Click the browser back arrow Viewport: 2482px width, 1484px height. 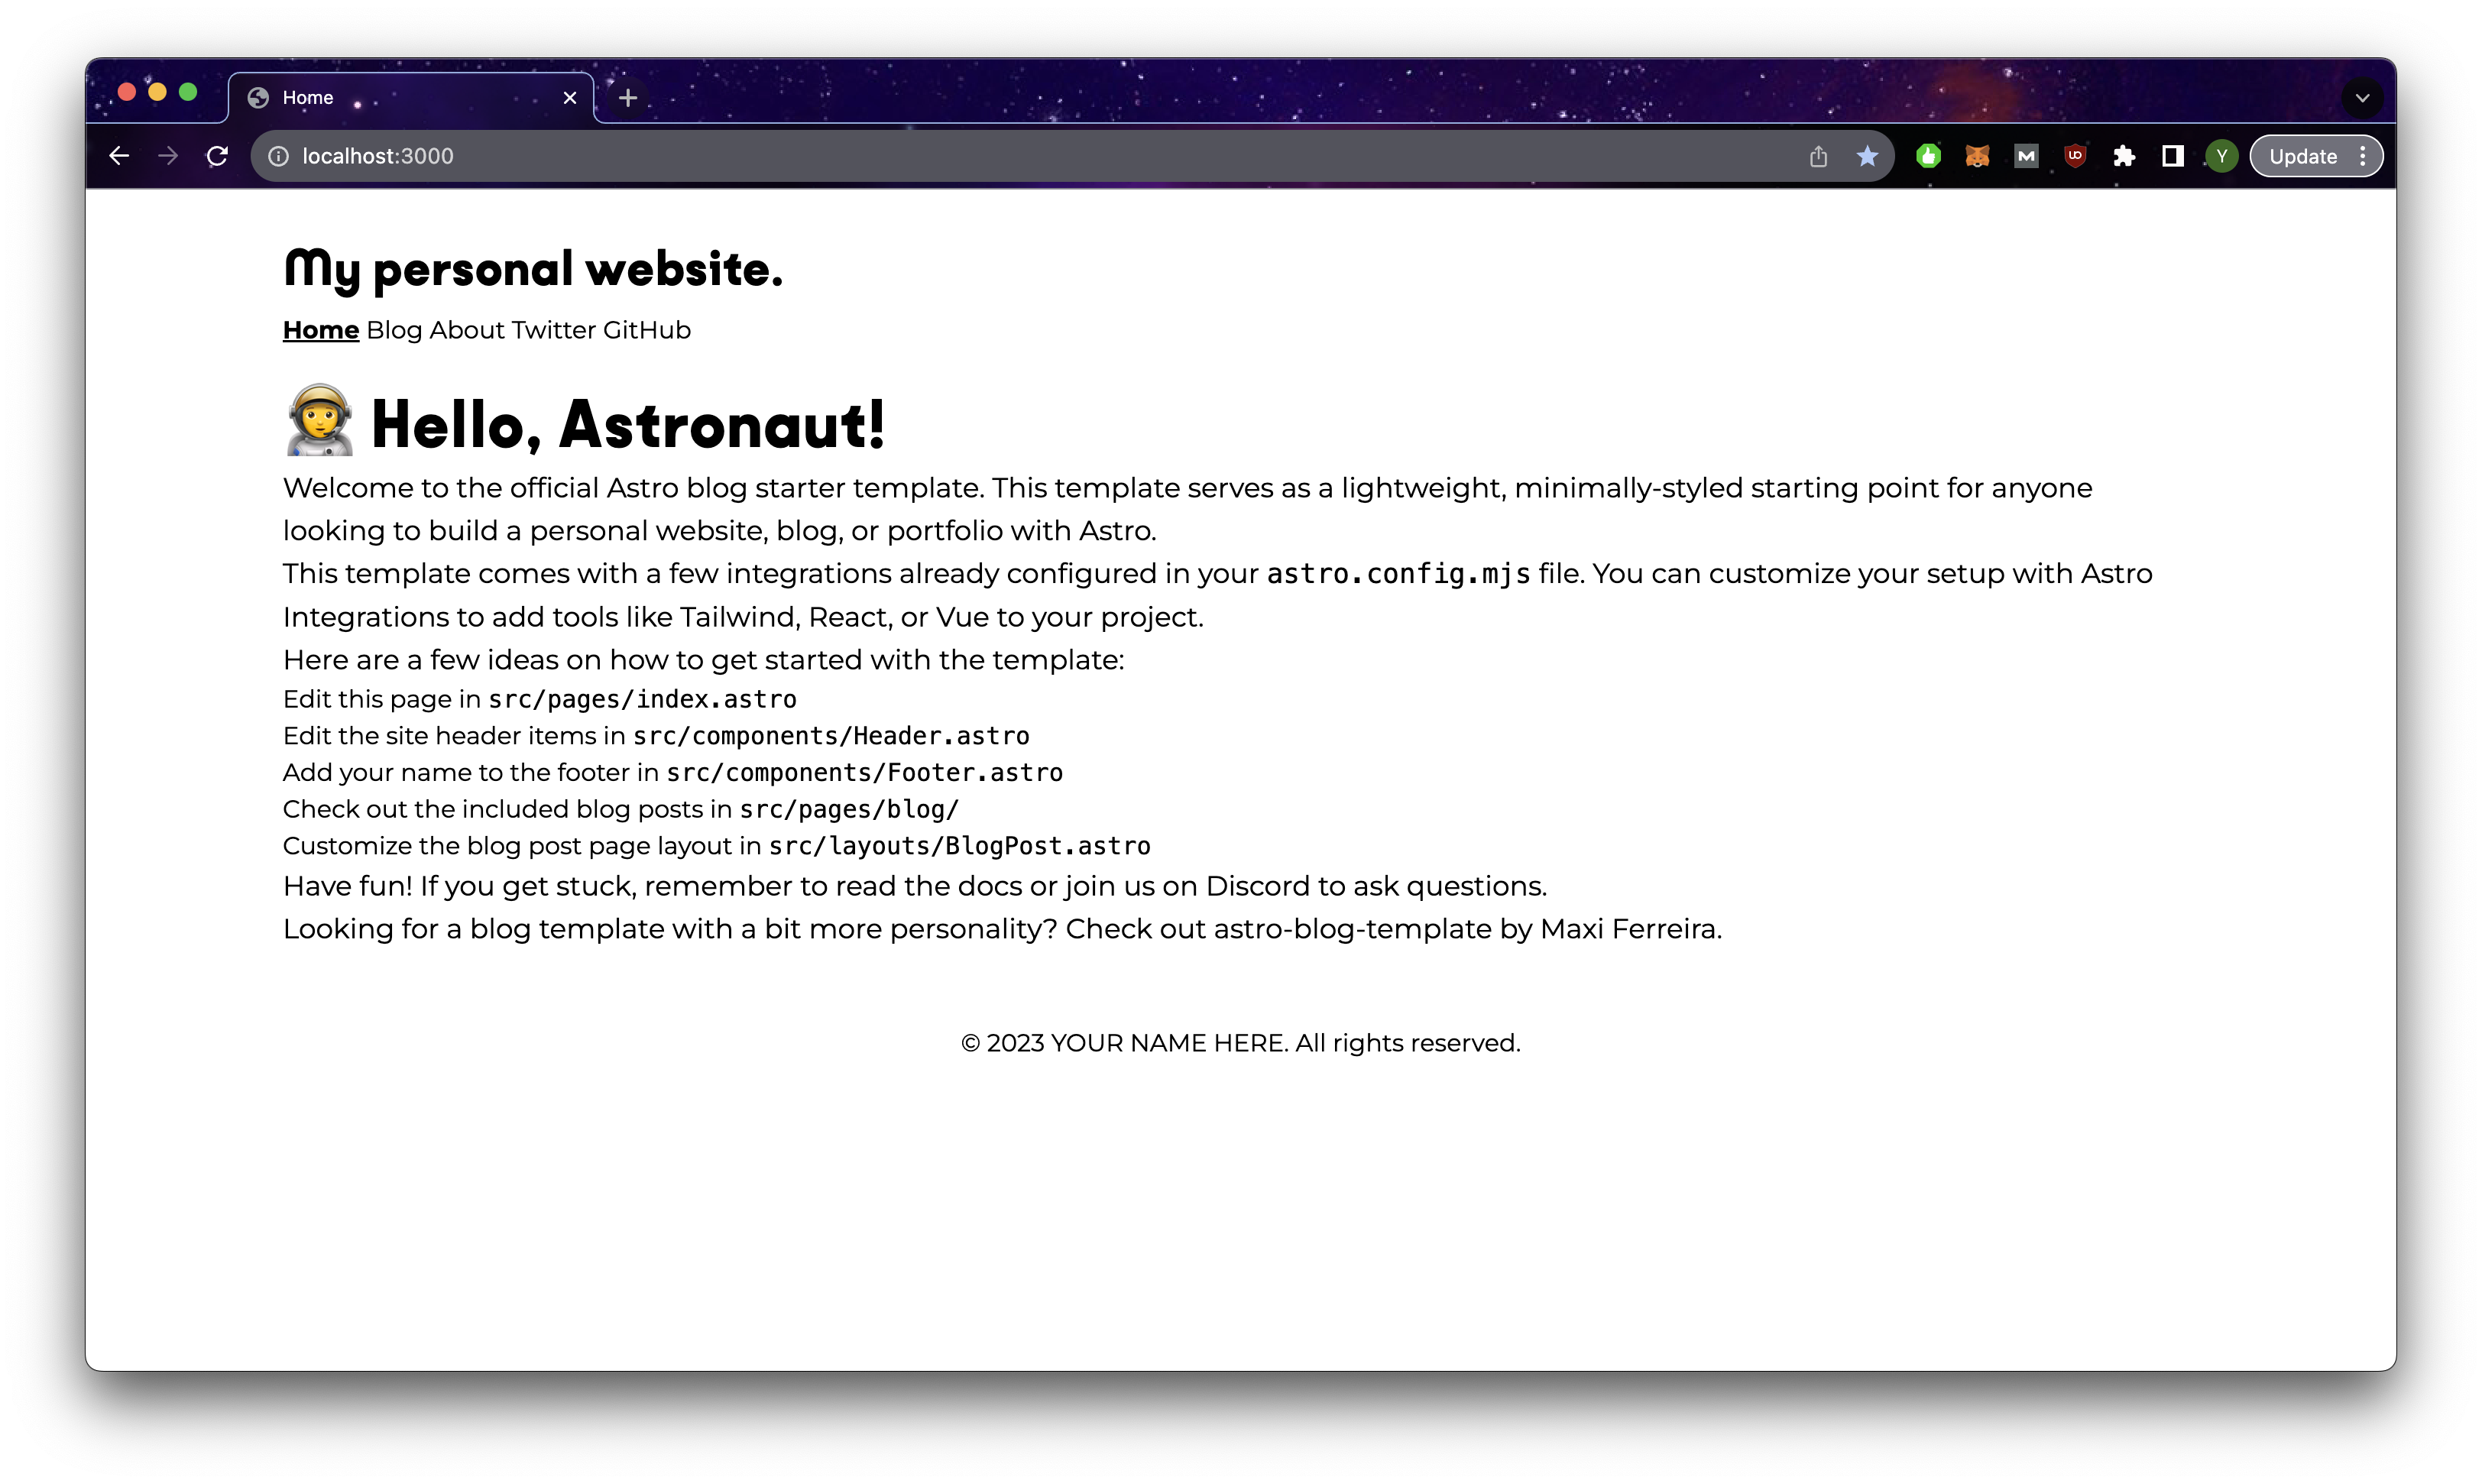119,156
